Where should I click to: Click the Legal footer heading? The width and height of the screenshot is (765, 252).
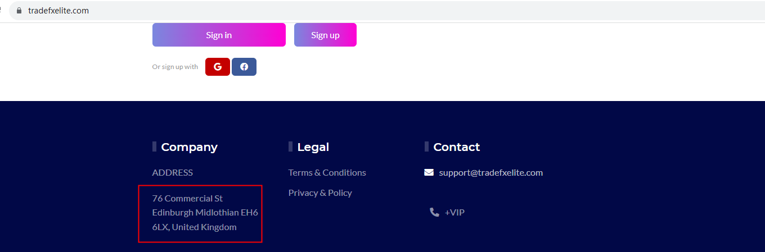(313, 147)
